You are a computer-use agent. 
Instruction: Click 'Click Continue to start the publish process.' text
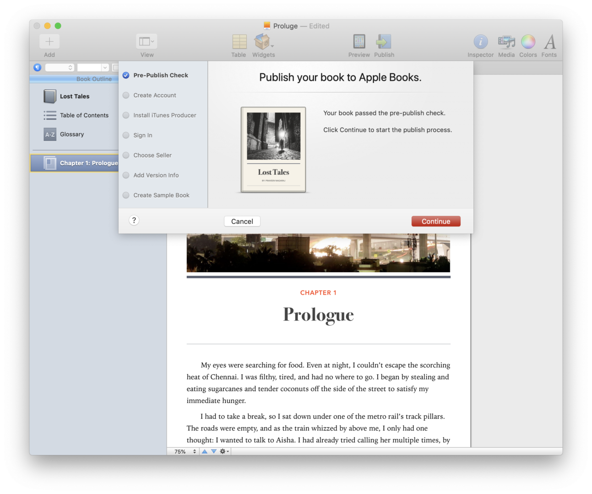click(387, 130)
